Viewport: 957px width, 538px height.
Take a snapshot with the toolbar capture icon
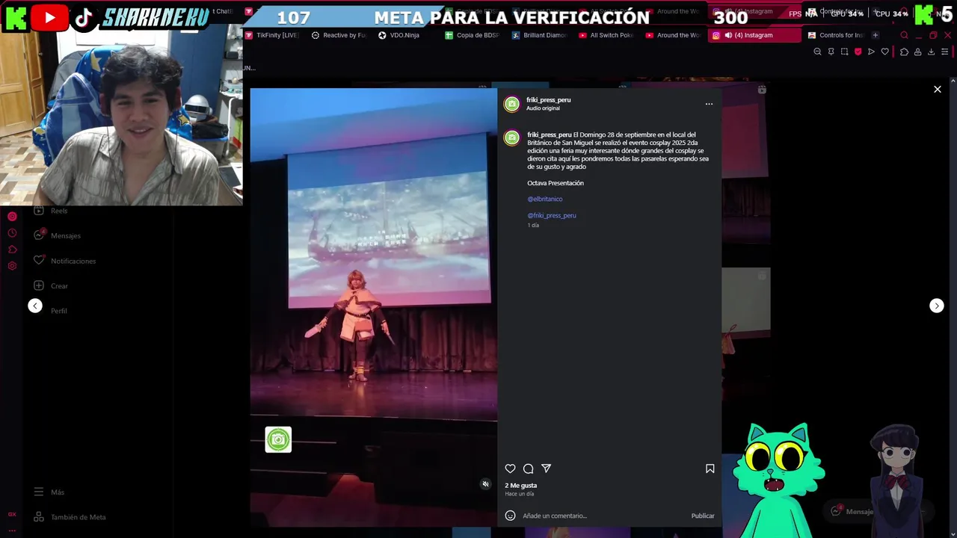point(844,52)
